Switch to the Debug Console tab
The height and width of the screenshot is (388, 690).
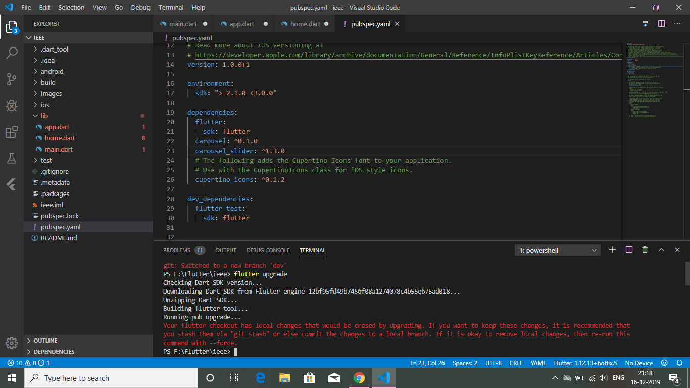pyautogui.click(x=268, y=250)
